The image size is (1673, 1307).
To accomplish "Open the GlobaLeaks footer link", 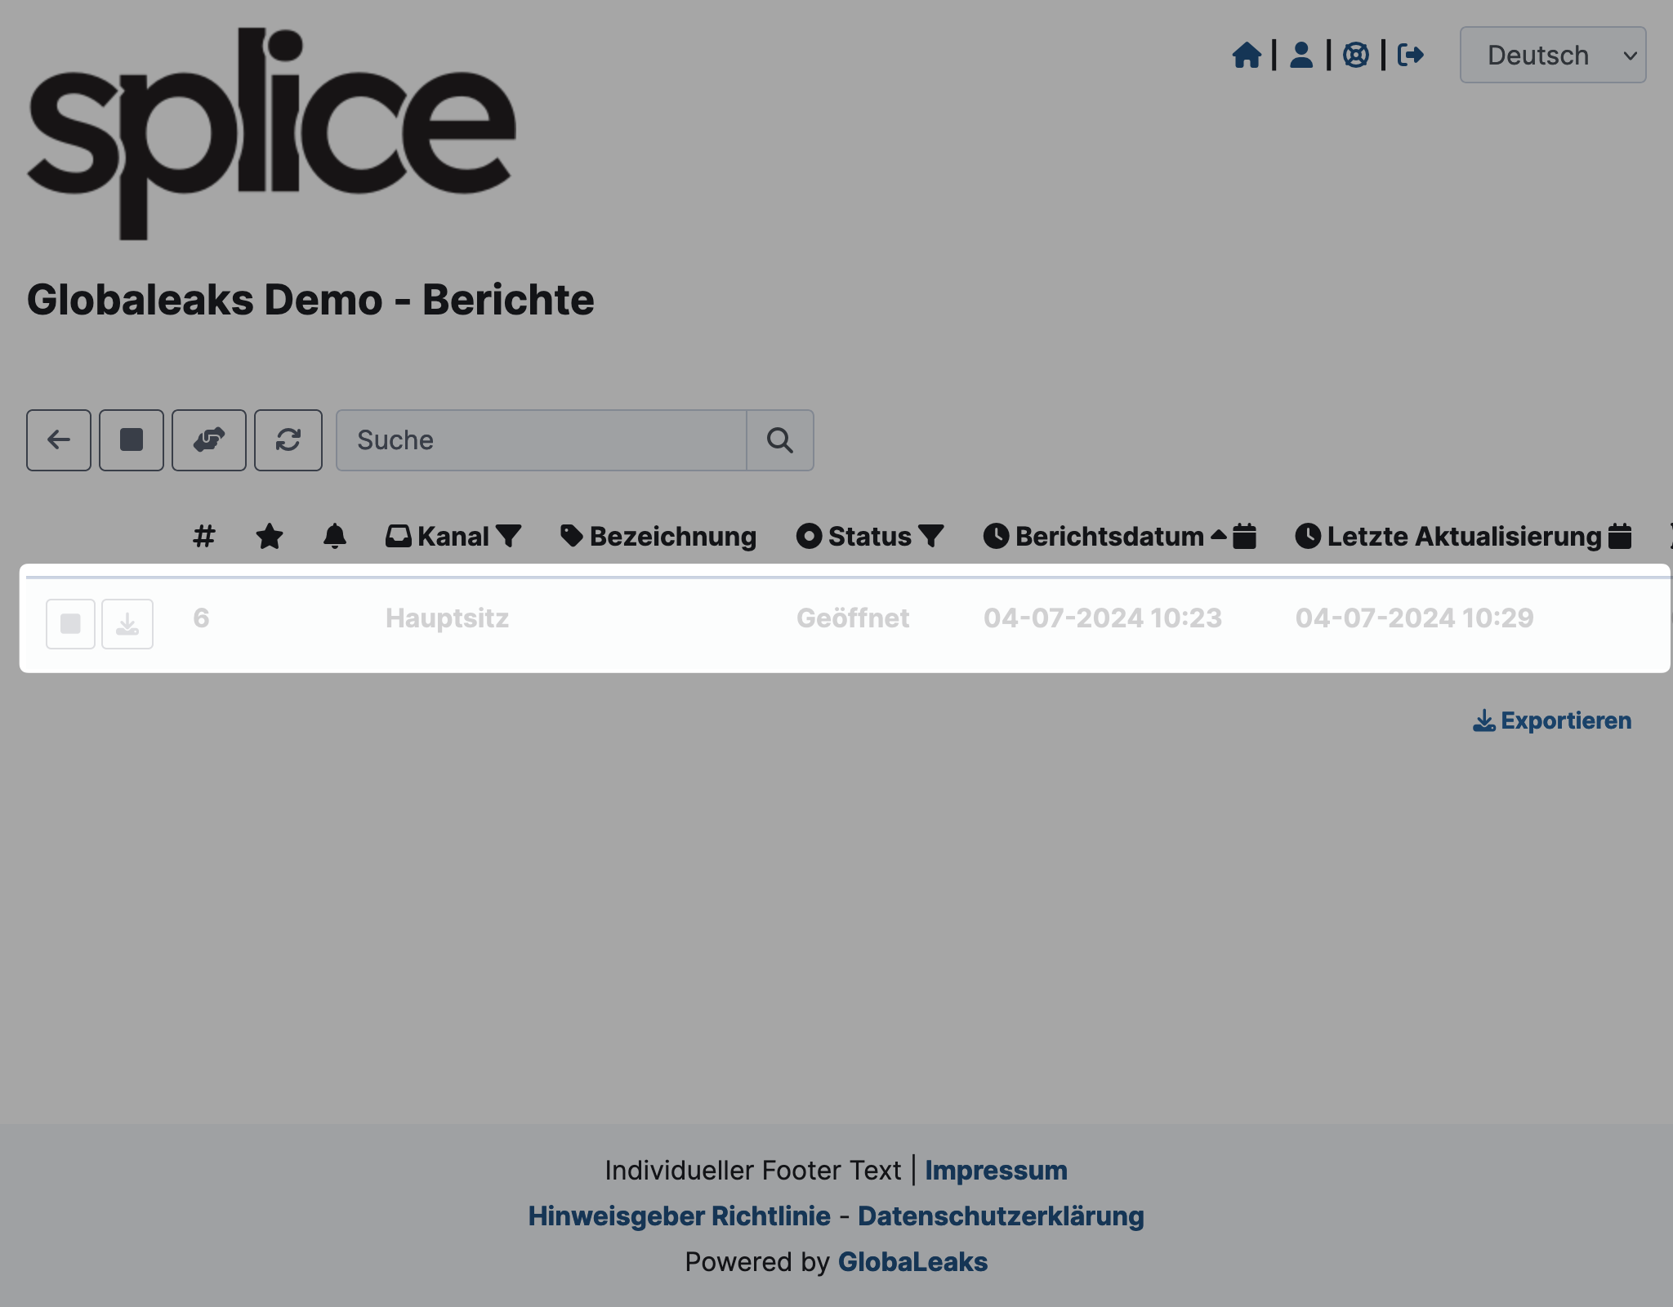I will click(x=912, y=1262).
